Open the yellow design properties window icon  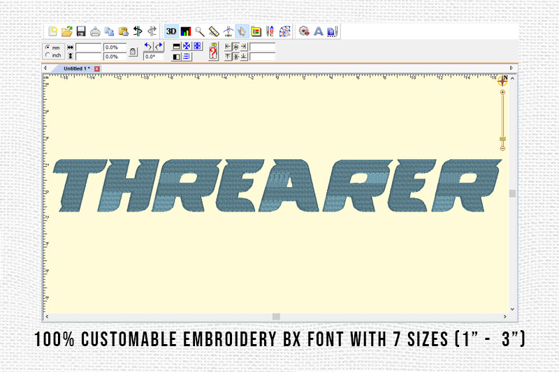256,31
